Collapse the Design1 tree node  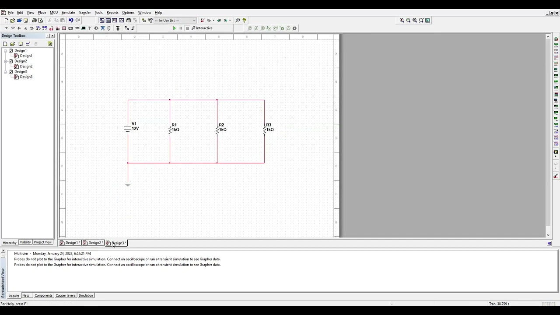tap(5, 51)
